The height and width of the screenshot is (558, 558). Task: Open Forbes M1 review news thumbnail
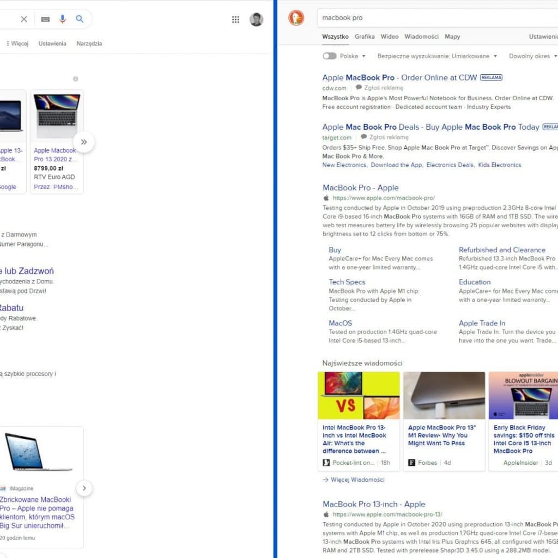444,396
